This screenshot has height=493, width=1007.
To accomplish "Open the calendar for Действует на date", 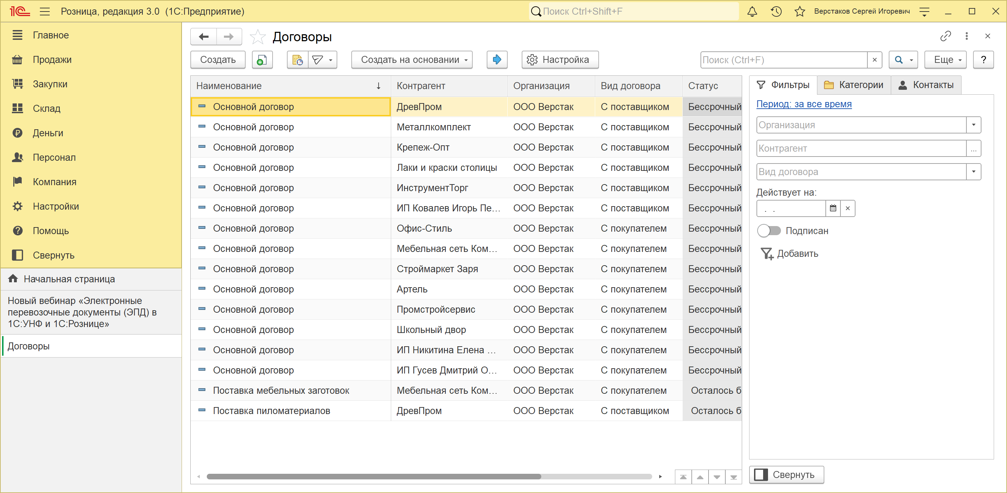I will (833, 209).
